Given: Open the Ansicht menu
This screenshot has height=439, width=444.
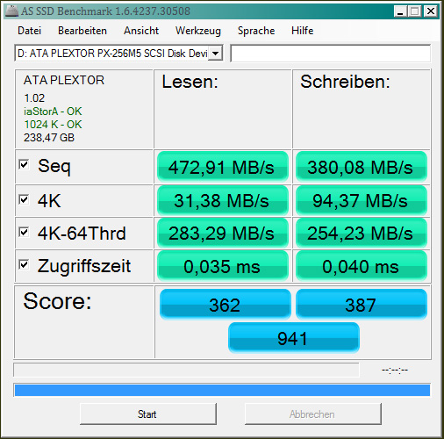Looking at the screenshot, I should click(141, 31).
